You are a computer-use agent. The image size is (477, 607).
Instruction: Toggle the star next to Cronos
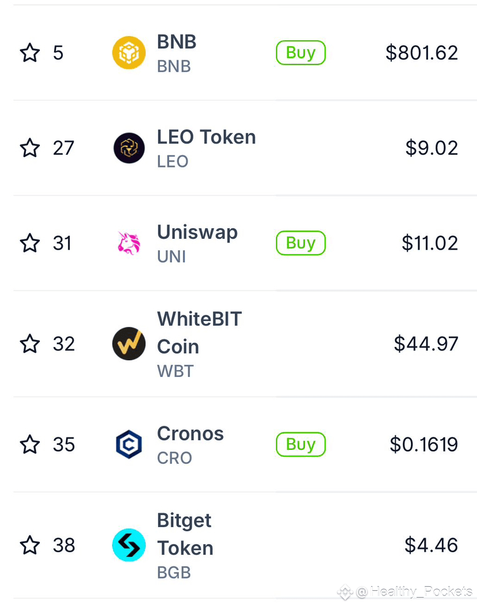pos(30,444)
